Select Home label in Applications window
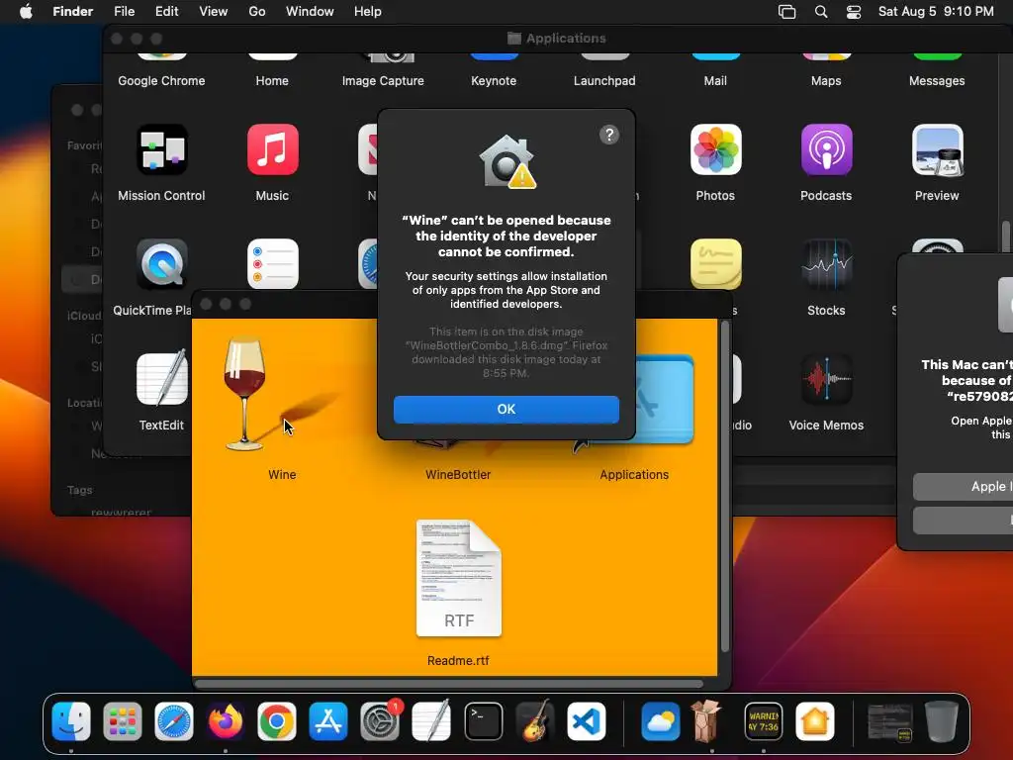 click(272, 81)
